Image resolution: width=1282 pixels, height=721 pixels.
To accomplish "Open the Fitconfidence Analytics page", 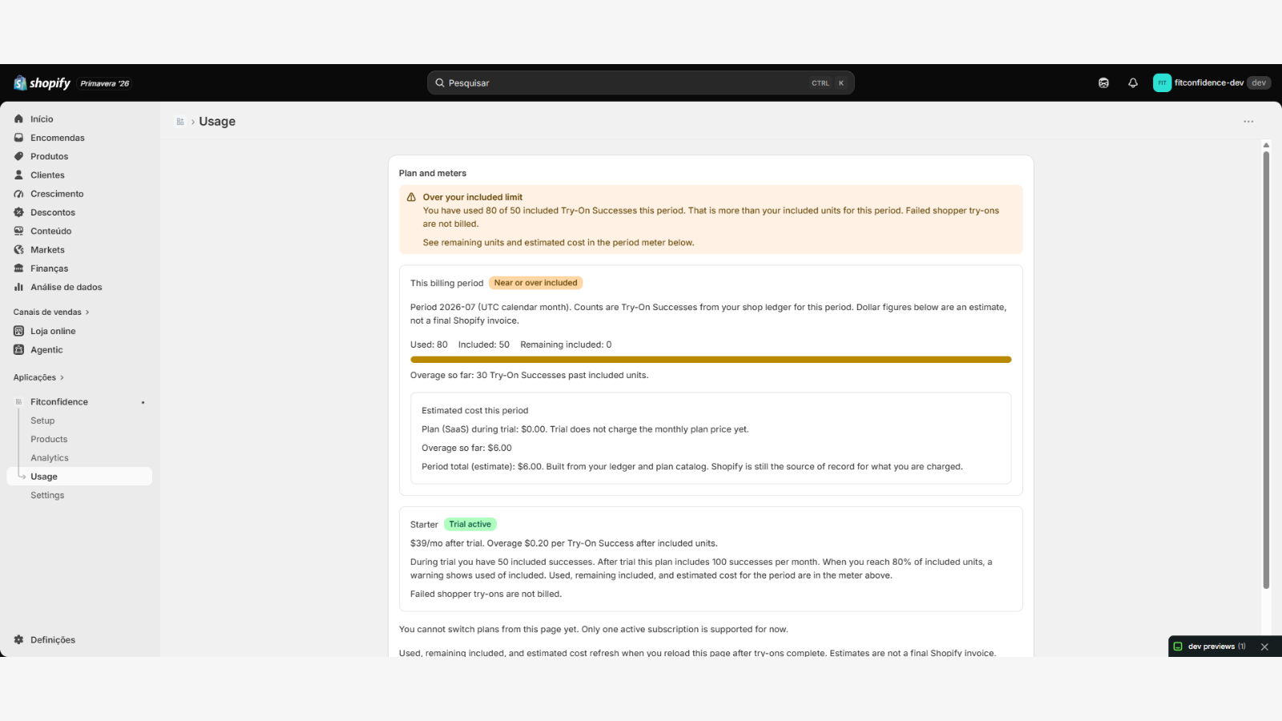I will click(50, 458).
